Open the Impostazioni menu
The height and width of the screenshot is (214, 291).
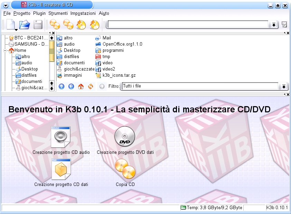(83, 13)
